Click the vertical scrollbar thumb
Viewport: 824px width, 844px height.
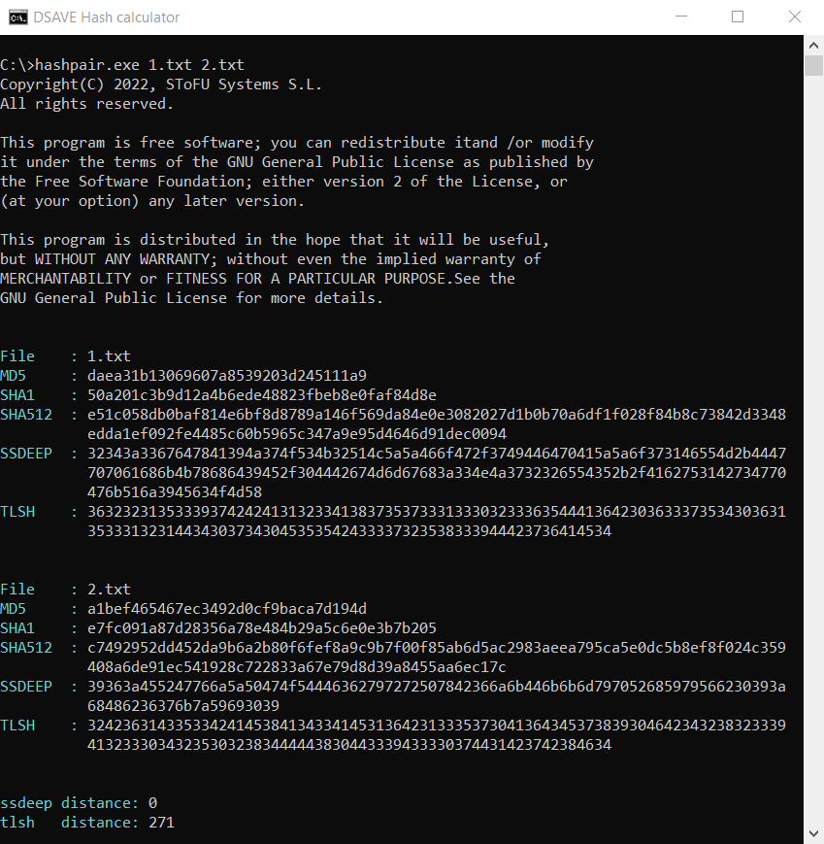point(814,65)
